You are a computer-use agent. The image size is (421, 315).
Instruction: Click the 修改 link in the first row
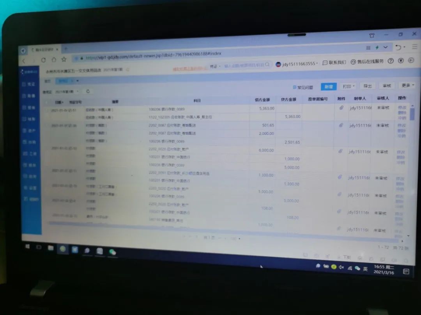(402, 107)
